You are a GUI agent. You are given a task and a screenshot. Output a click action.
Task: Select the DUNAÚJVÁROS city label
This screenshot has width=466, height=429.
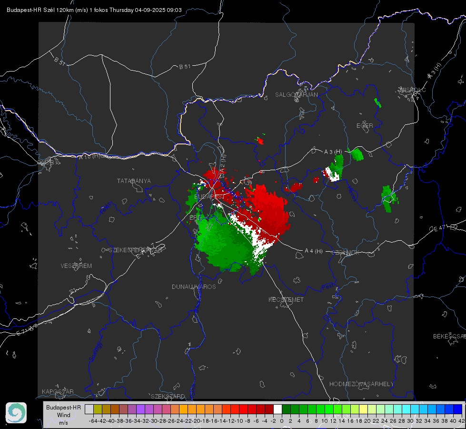pos(194,286)
